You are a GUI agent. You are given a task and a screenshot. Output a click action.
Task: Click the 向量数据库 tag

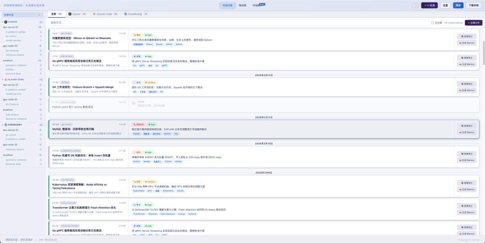point(138,44)
